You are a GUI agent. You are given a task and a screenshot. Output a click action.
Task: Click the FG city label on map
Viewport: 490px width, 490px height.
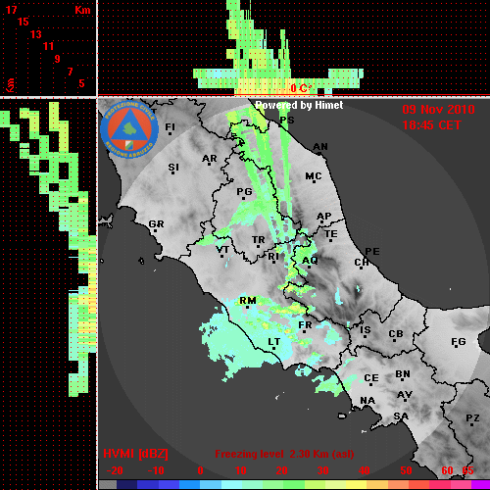coord(459,342)
